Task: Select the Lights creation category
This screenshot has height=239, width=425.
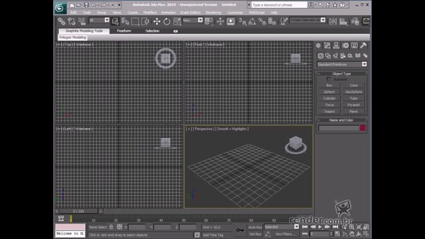Action: (x=335, y=56)
